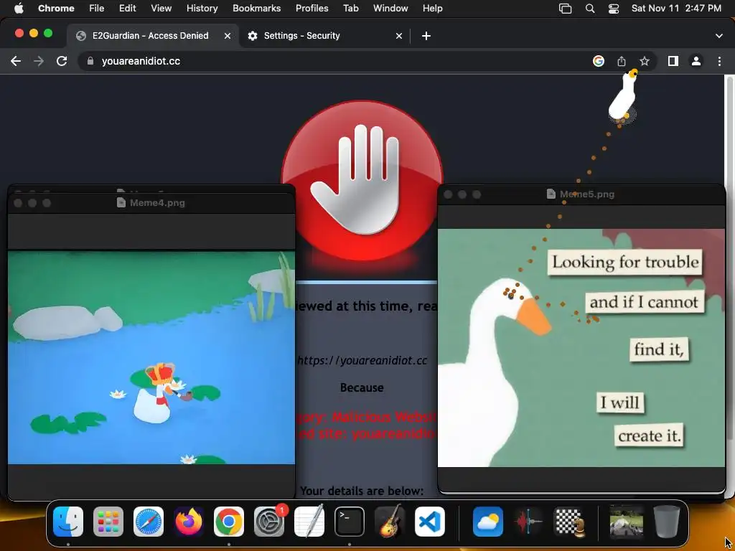
Task: Open Chess from the Dock
Action: [x=568, y=522]
